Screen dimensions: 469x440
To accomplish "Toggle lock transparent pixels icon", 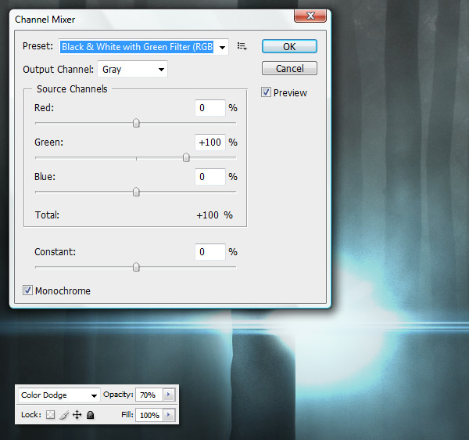I will coord(50,415).
